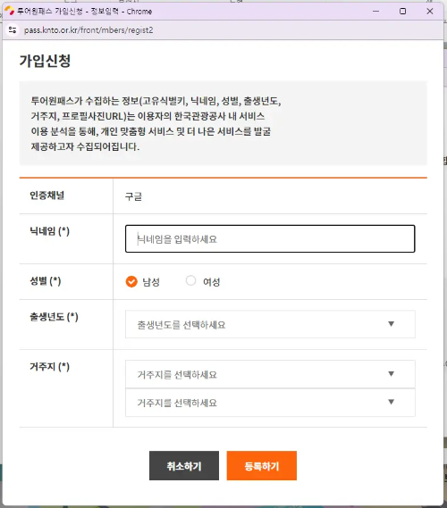Focus the 닉네임을 입력하세요 nickname field
447x508 pixels.
point(270,238)
